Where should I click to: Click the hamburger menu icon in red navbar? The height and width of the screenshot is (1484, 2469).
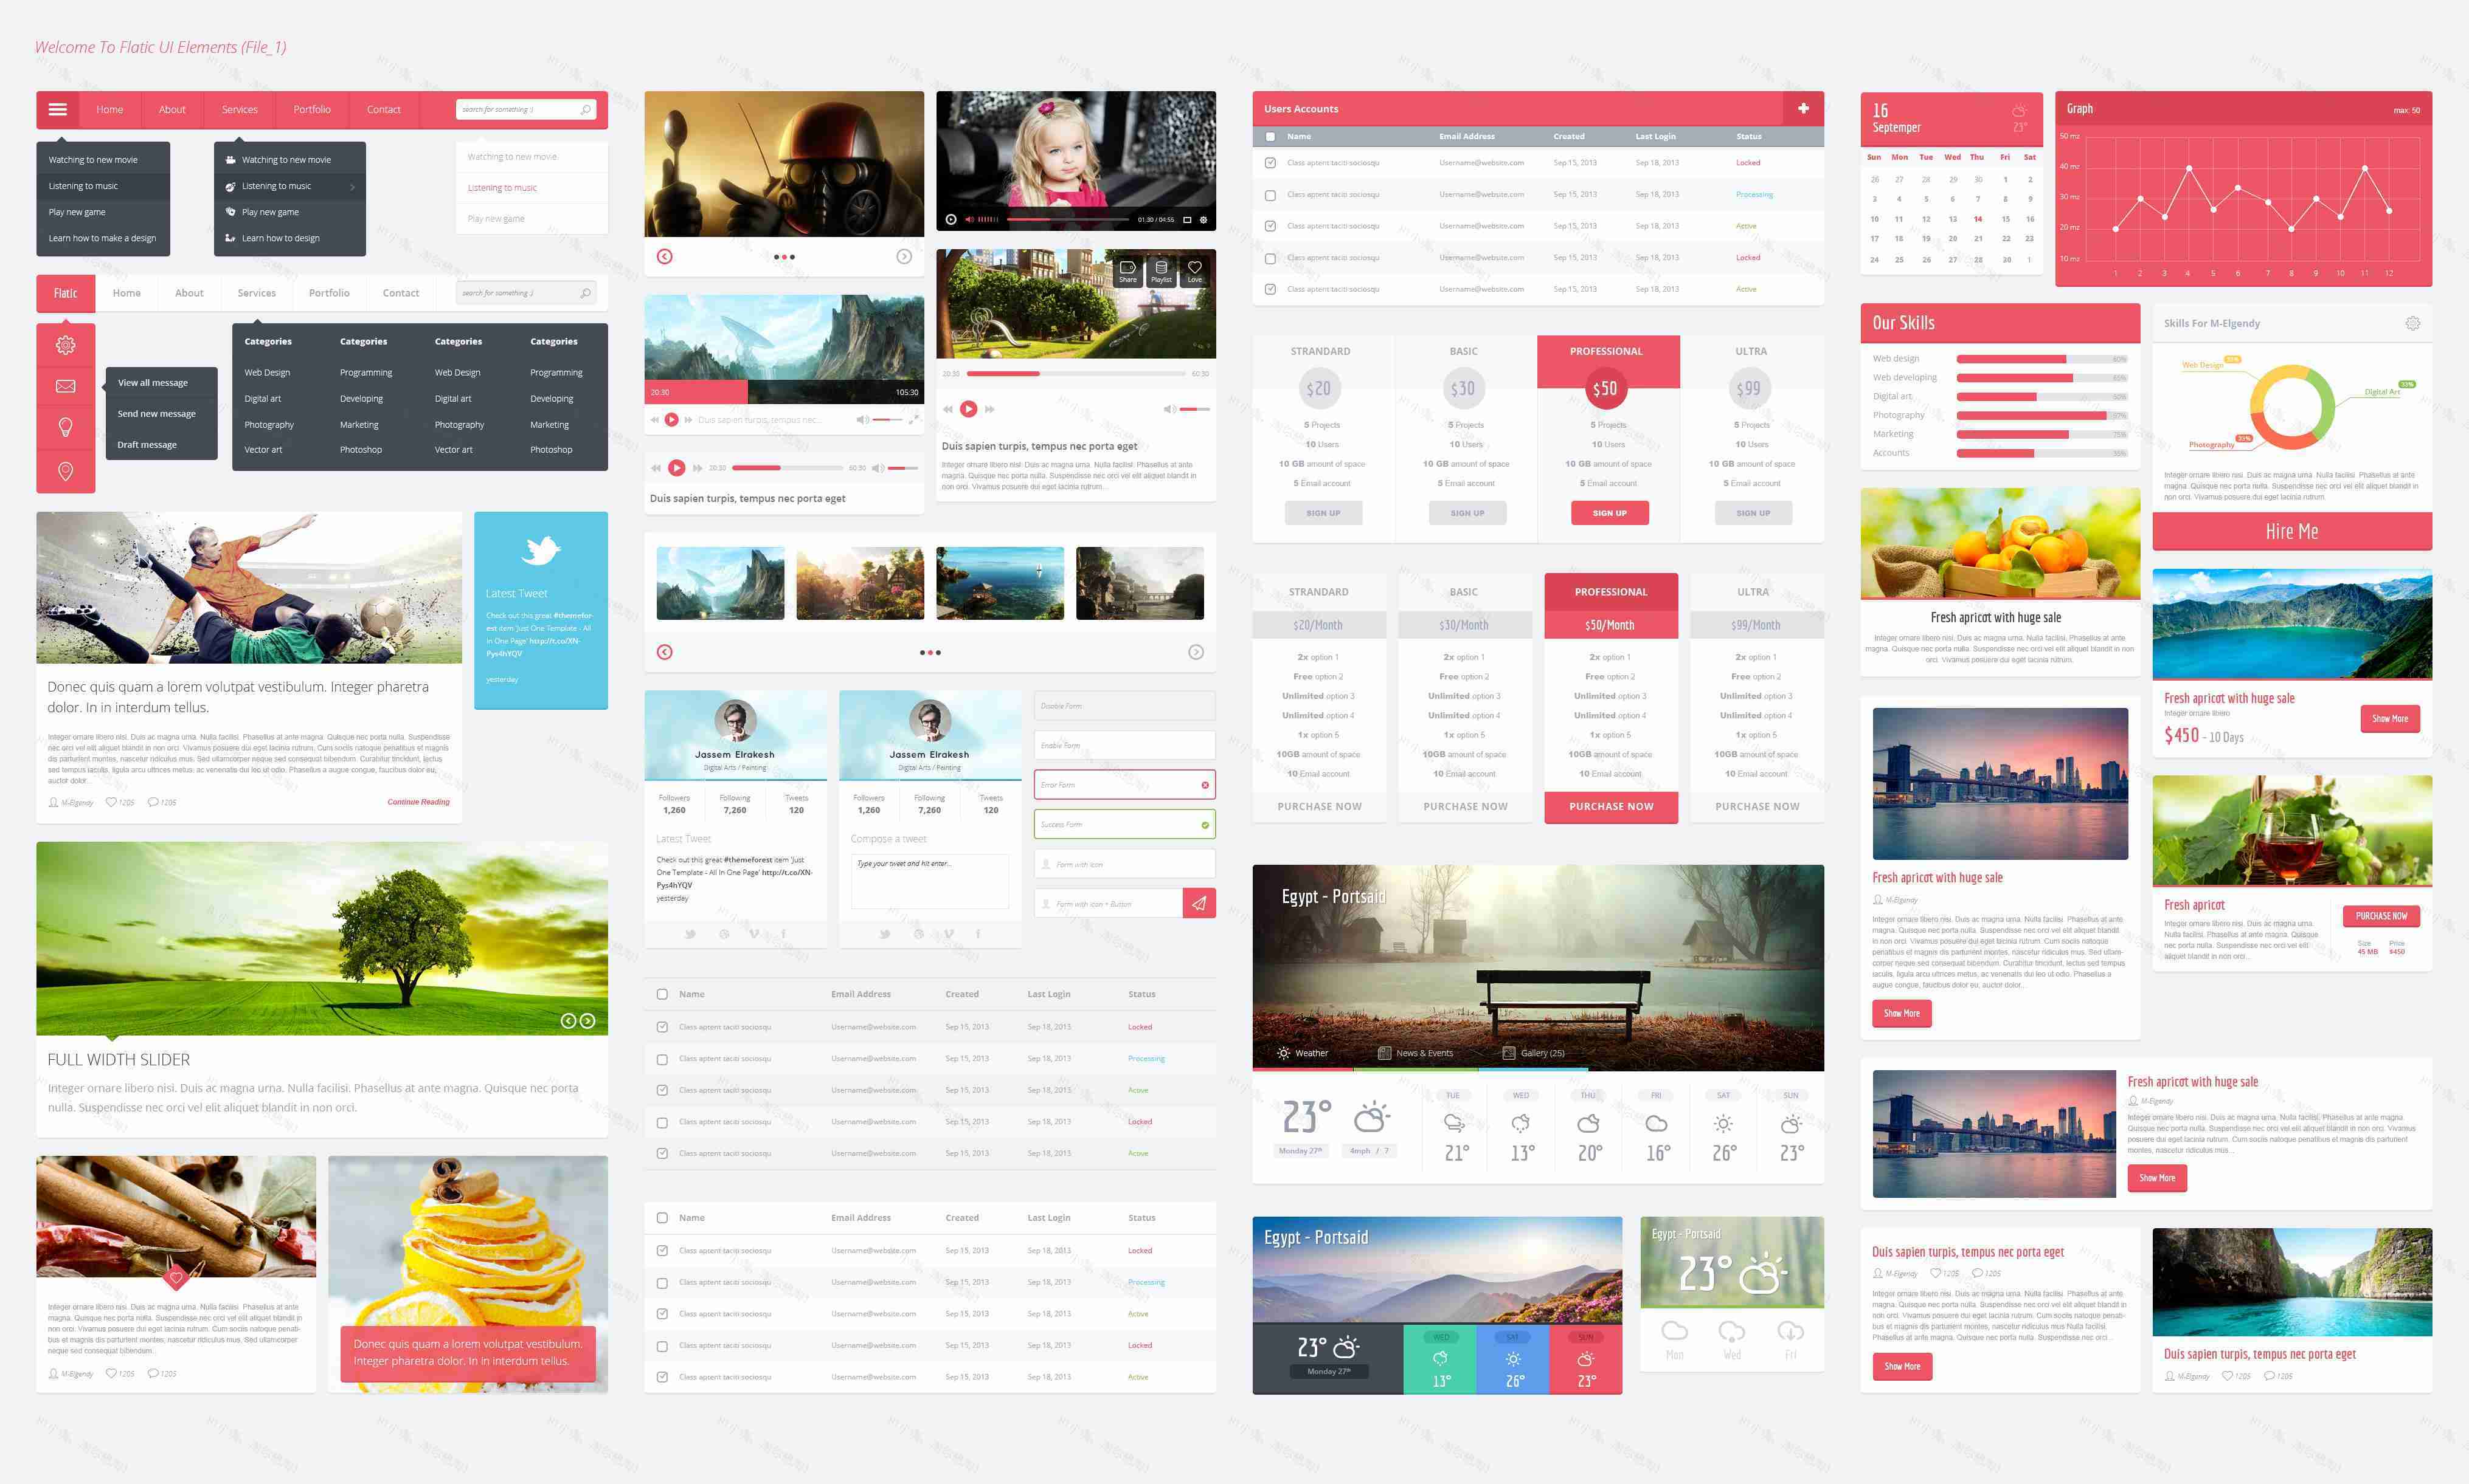click(x=58, y=110)
